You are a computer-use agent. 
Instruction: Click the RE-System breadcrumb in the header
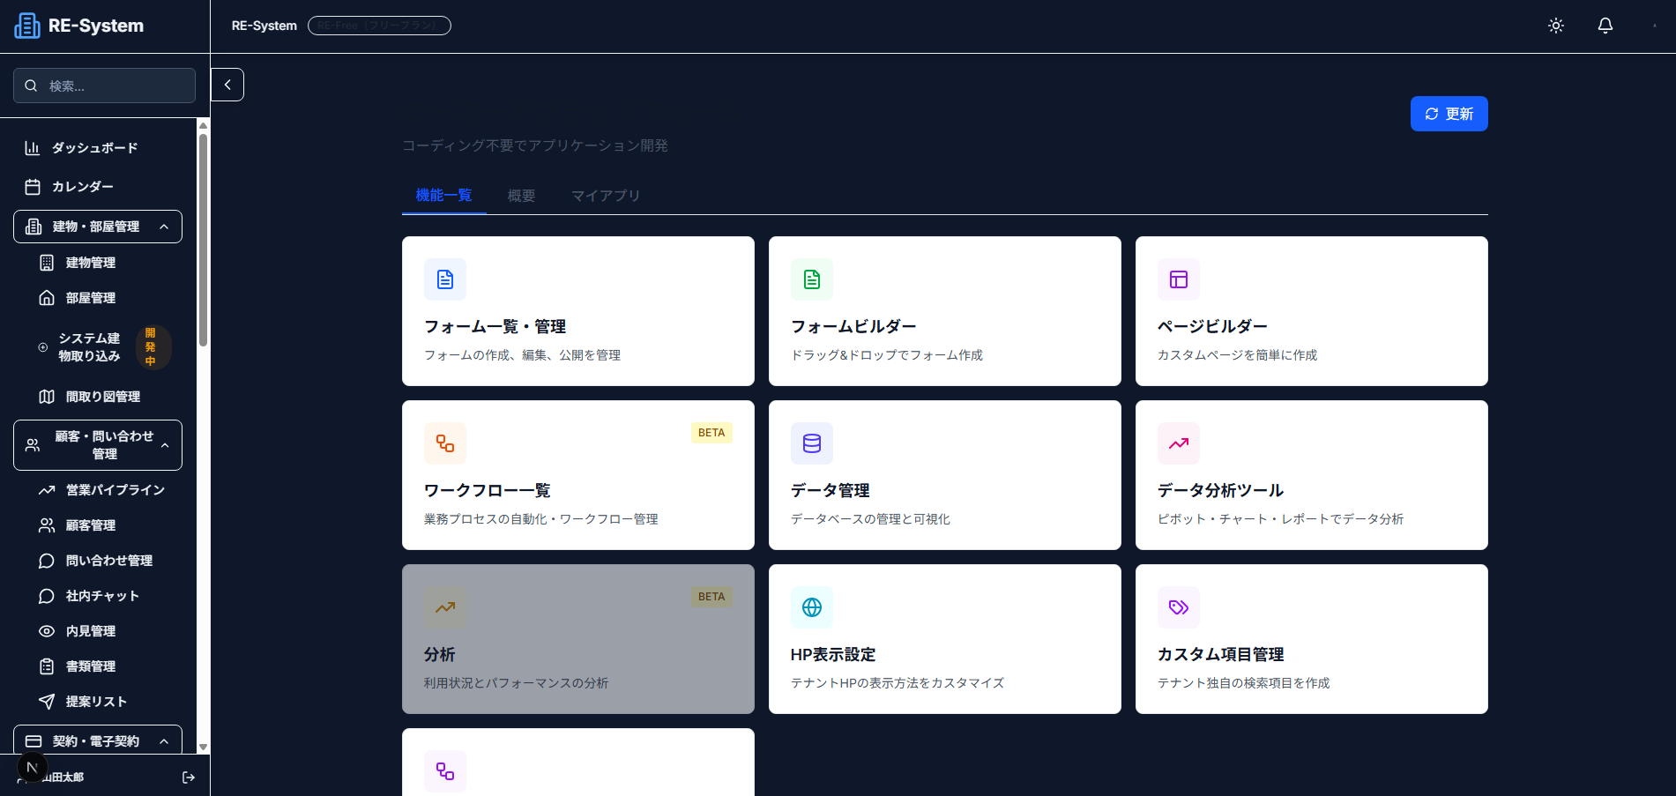(264, 26)
